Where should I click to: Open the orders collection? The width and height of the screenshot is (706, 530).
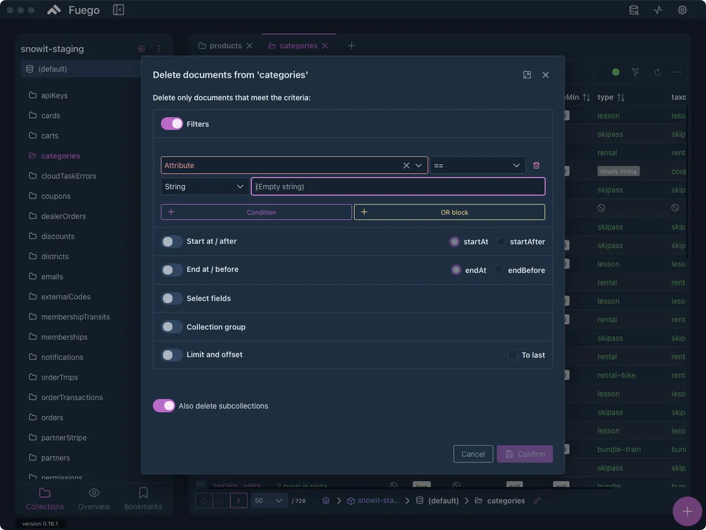(52, 417)
